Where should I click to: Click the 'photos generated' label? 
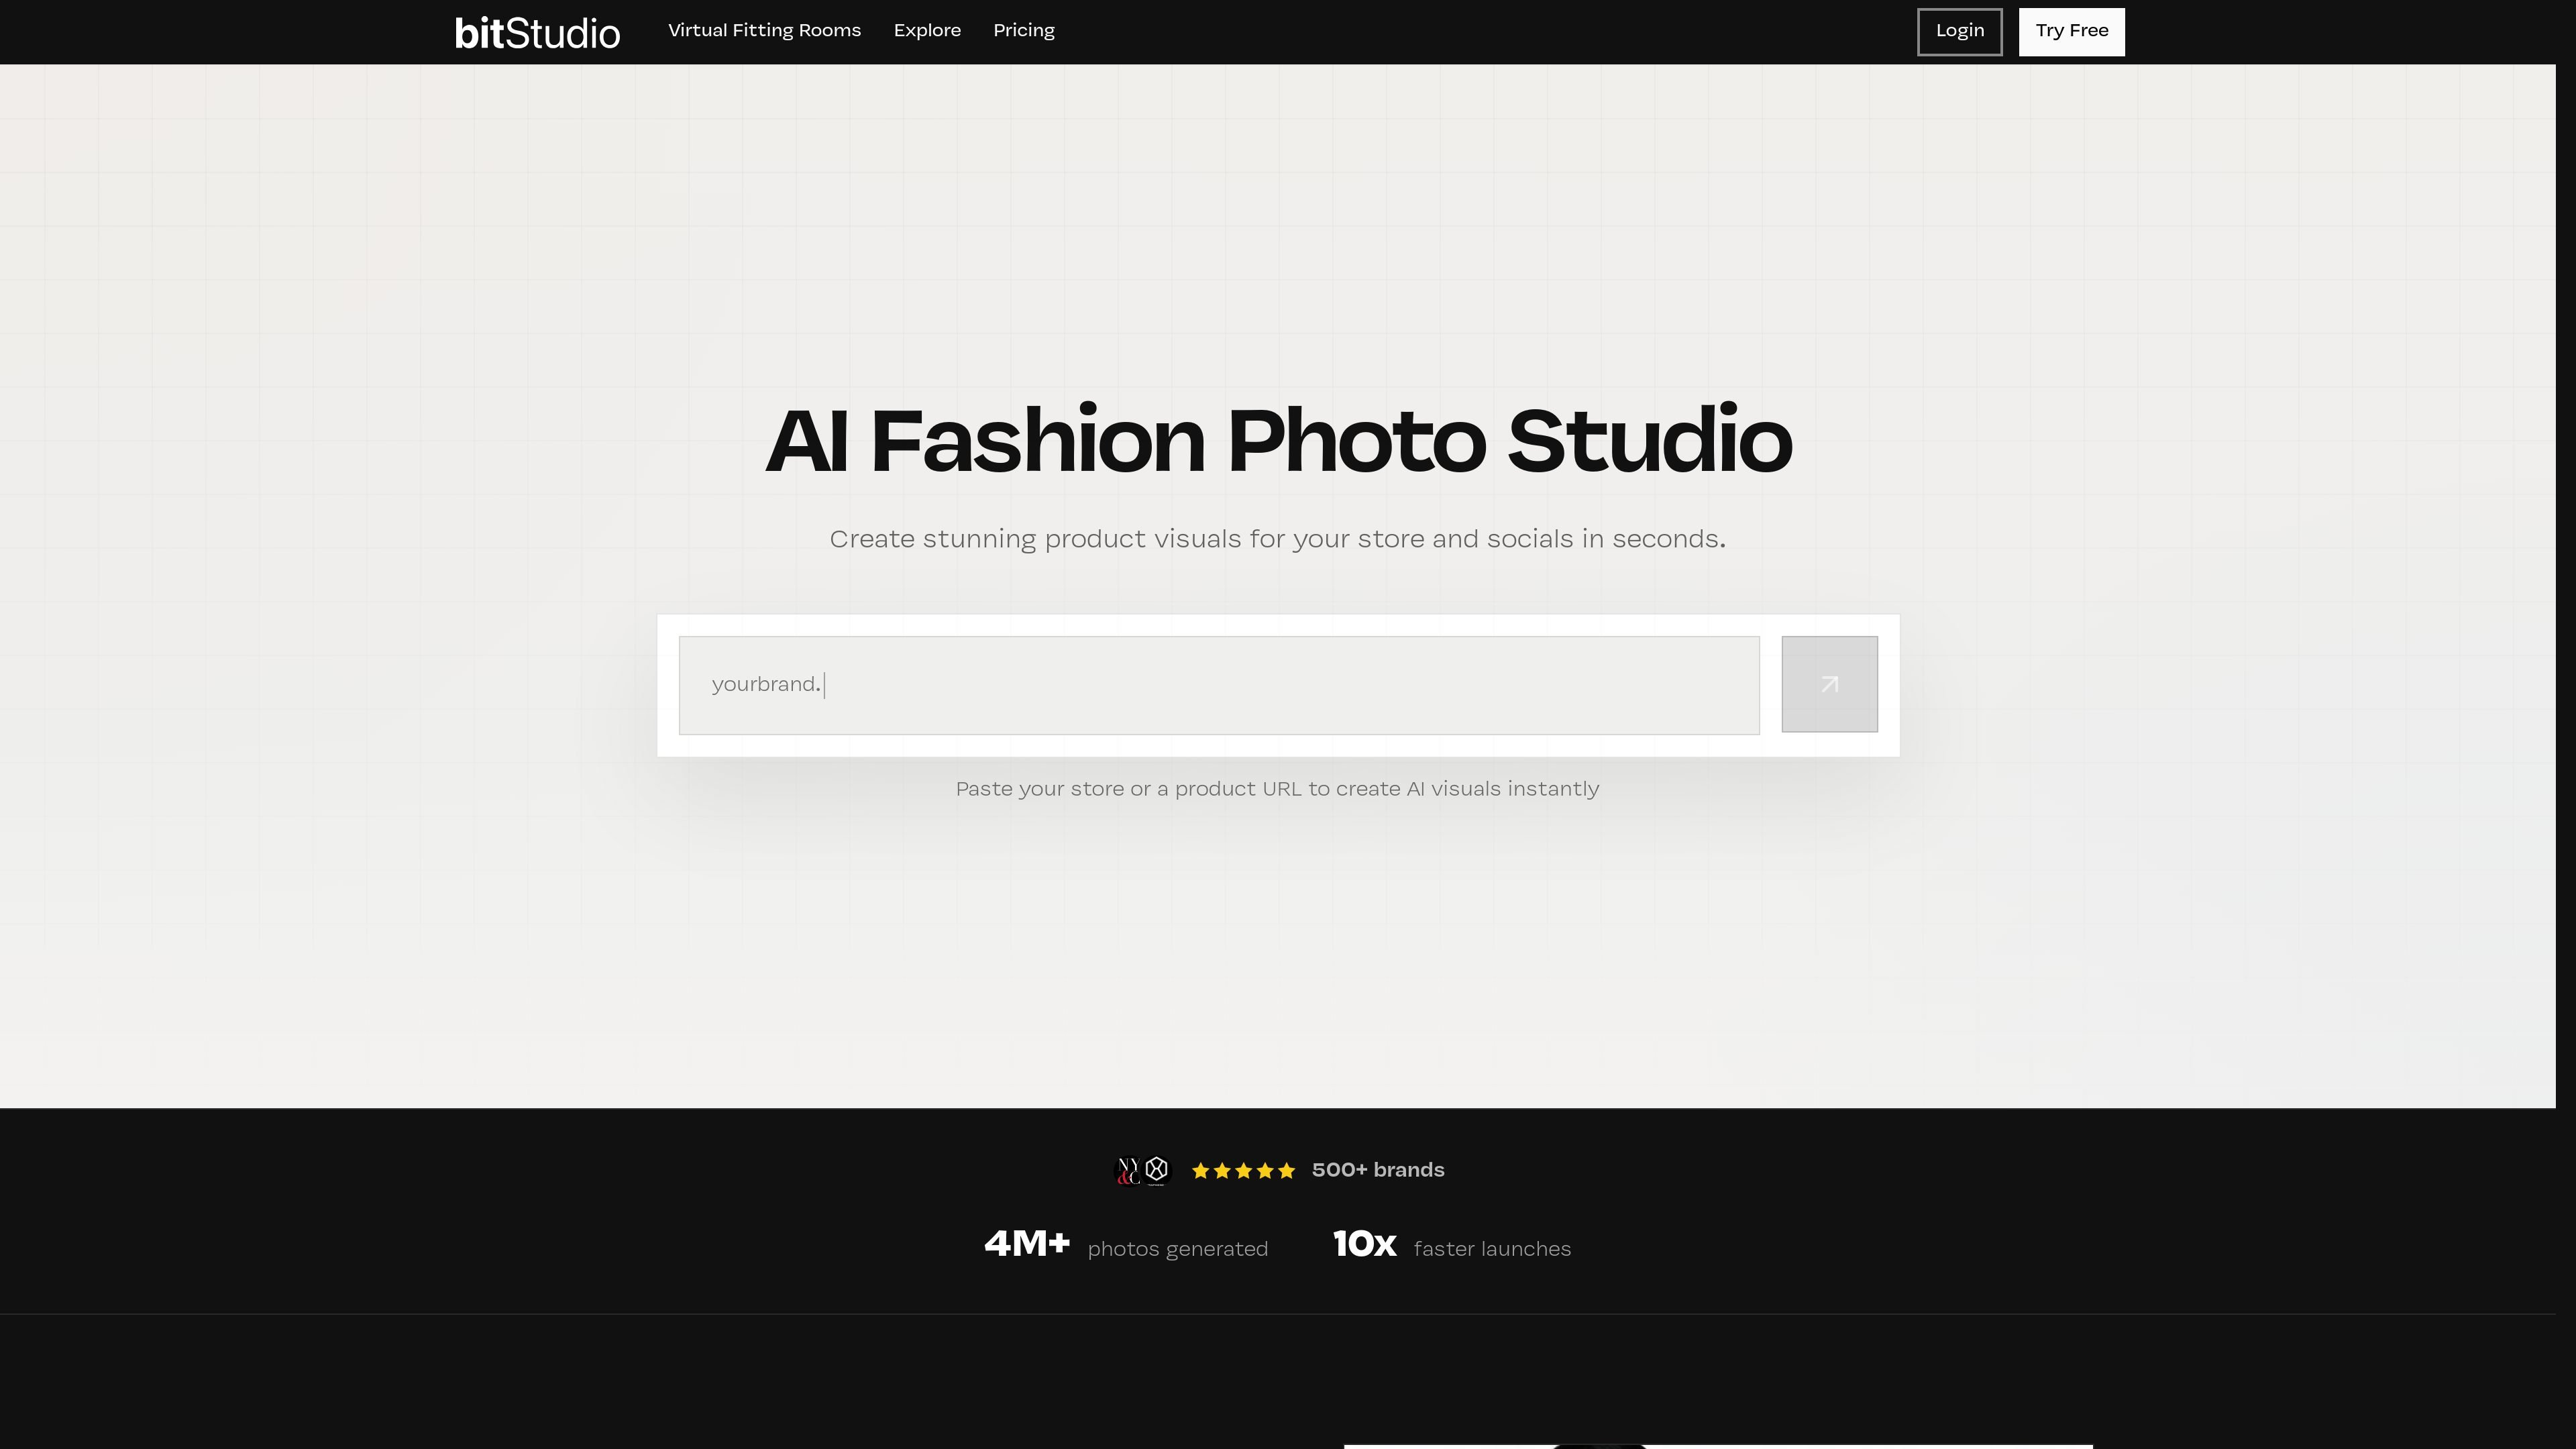(1177, 1249)
